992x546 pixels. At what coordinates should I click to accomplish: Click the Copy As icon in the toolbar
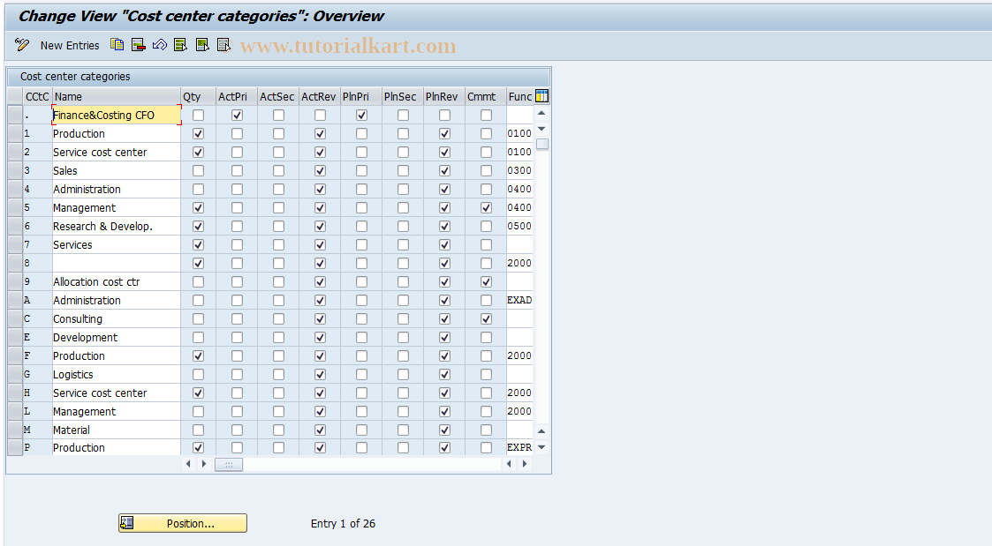tap(117, 45)
